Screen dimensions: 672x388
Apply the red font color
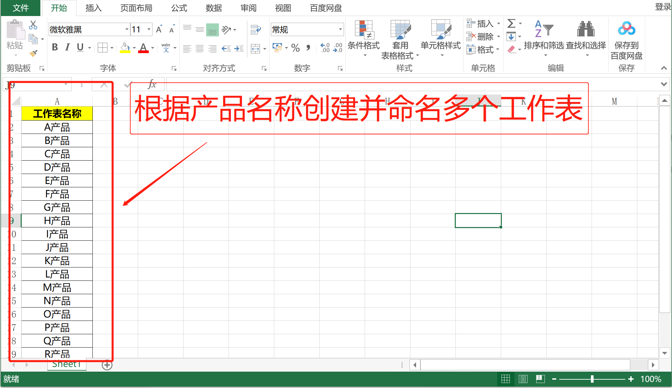(143, 48)
